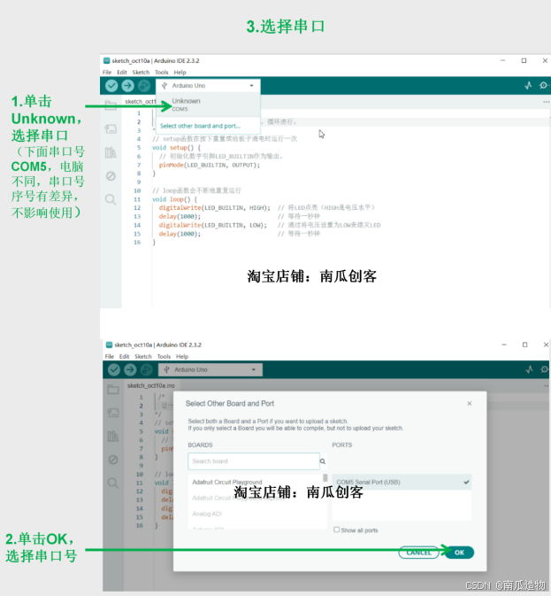551x596 pixels.
Task: Click magnifier icon in Search board field
Action: click(323, 461)
